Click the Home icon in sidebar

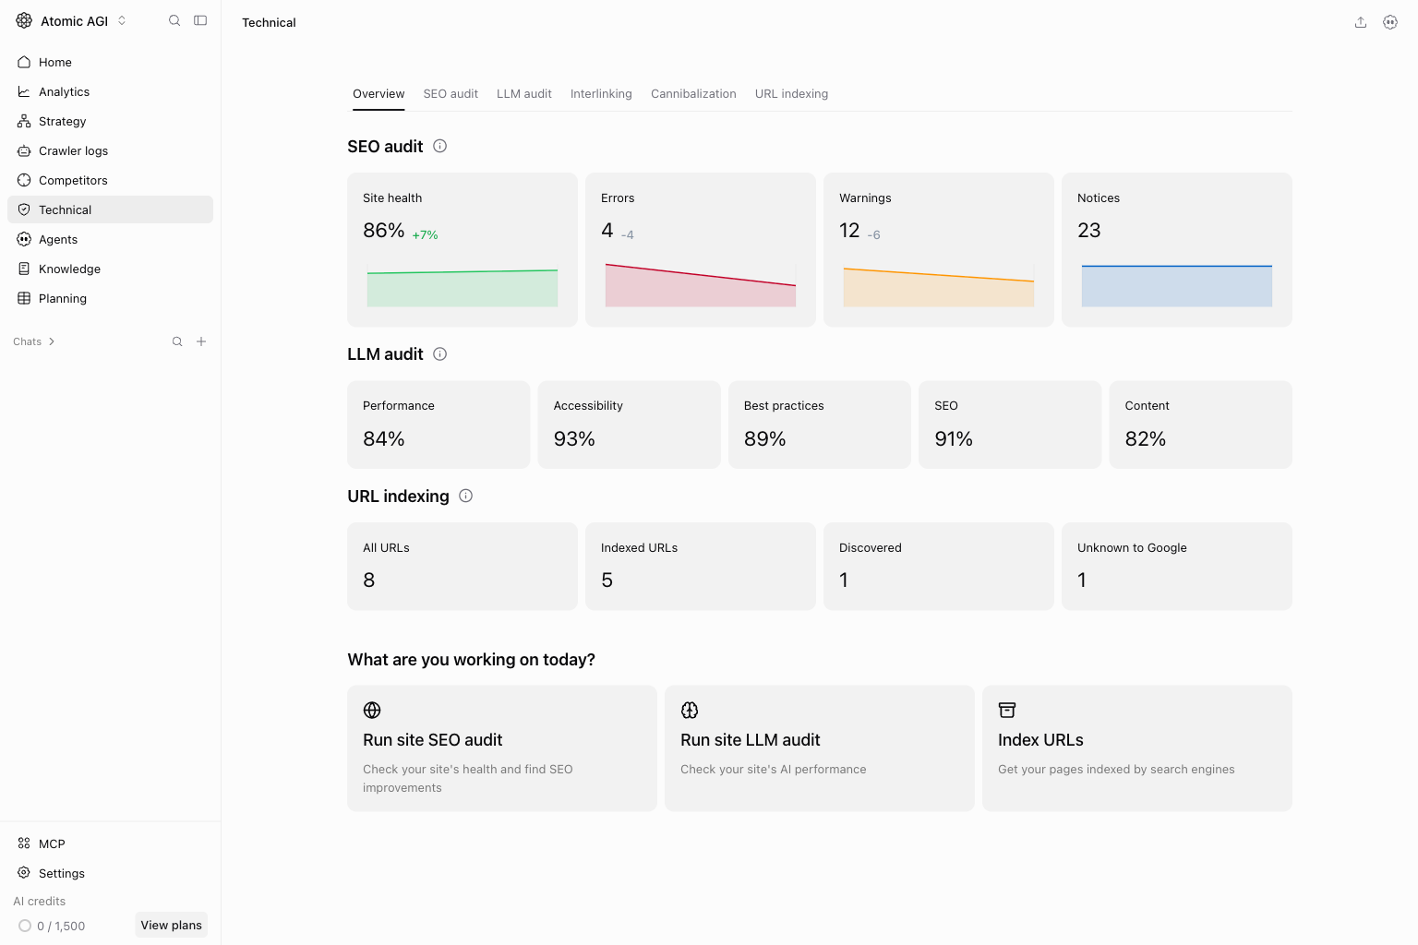(24, 62)
